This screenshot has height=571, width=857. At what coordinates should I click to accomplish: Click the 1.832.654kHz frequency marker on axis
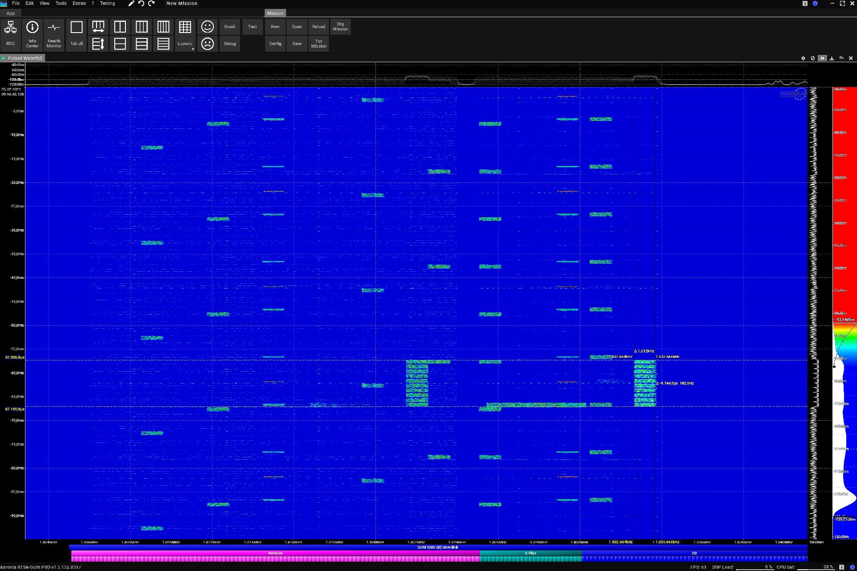coord(620,542)
